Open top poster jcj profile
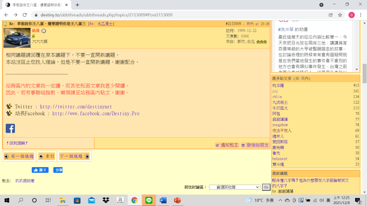The image size is (367, 206). pyautogui.click(x=275, y=91)
